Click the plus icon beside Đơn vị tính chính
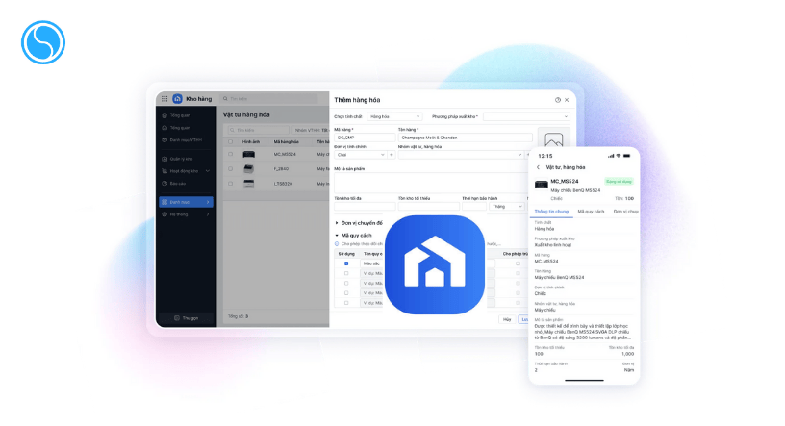The image size is (785, 426). point(392,154)
